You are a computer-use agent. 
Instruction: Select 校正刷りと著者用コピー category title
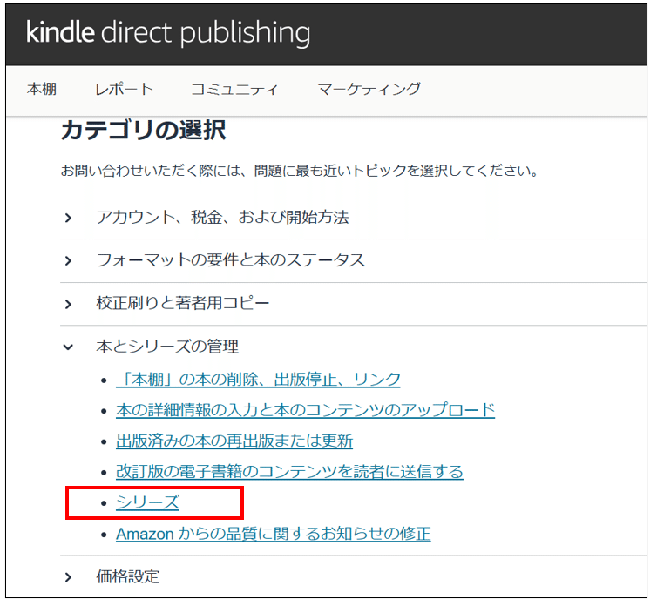[183, 303]
